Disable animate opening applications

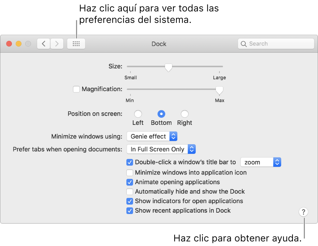(x=130, y=182)
